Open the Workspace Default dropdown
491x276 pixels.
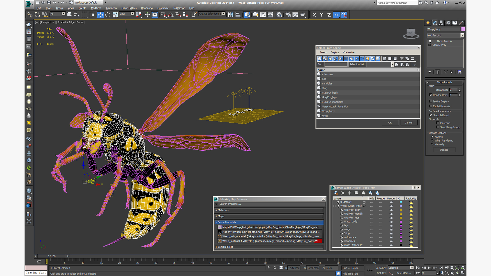pyautogui.click(x=89, y=3)
